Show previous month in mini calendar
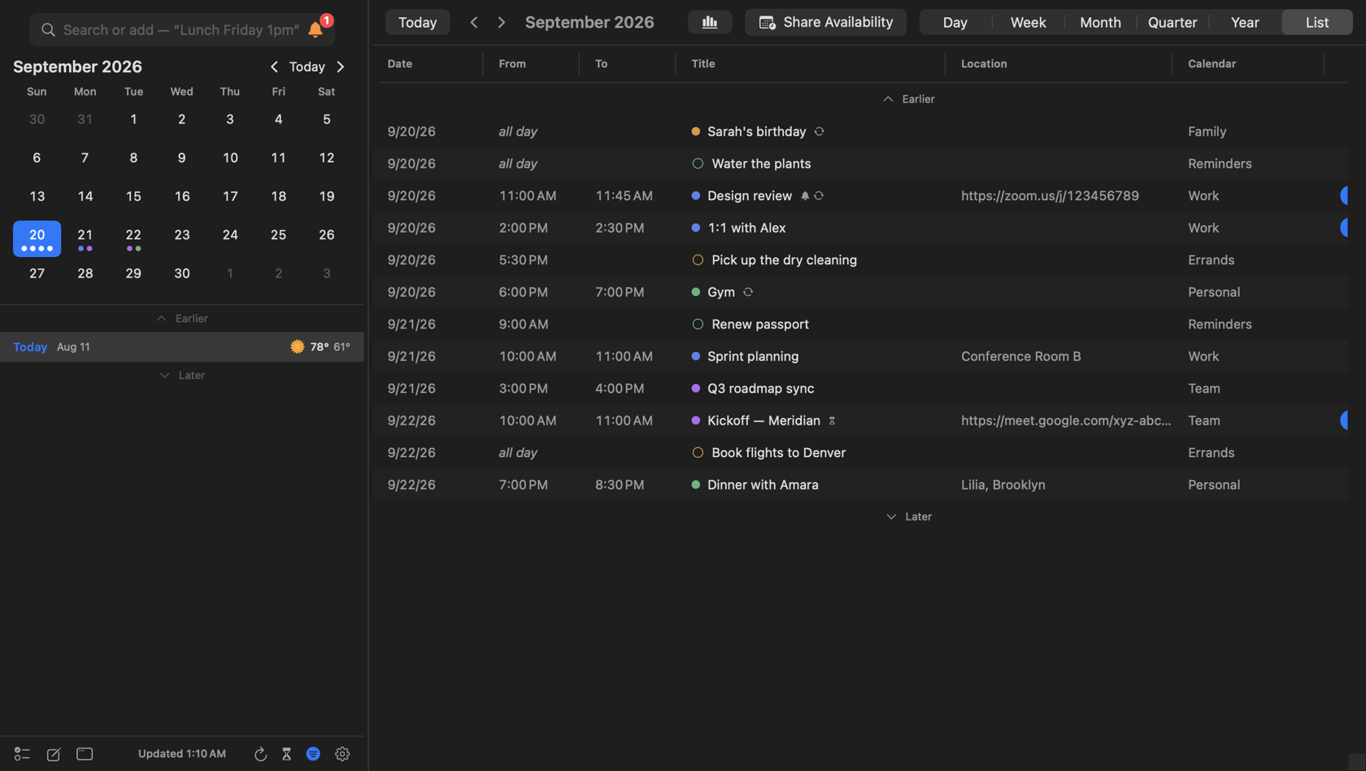The height and width of the screenshot is (771, 1366). coord(274,67)
